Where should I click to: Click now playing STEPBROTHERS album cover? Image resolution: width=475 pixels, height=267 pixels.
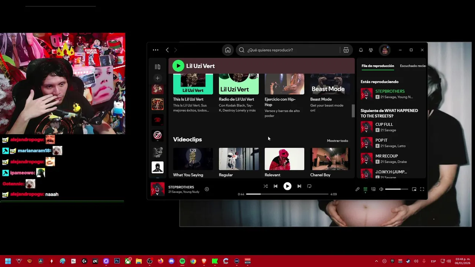tap(157, 189)
